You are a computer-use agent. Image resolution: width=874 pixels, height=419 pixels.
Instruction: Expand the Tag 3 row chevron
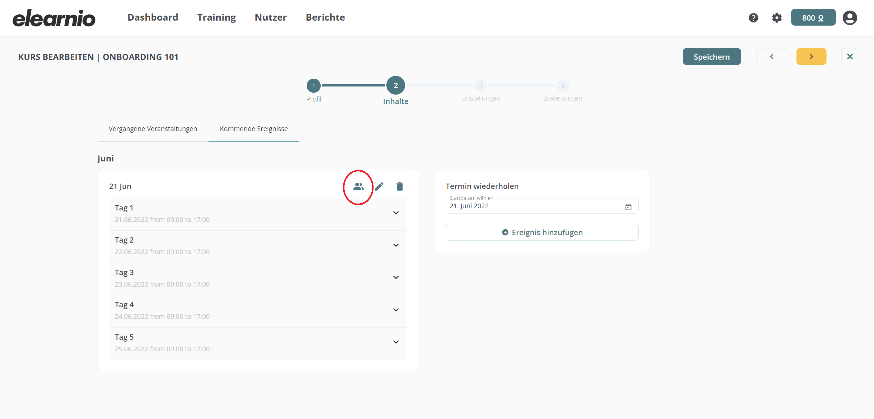(x=396, y=277)
